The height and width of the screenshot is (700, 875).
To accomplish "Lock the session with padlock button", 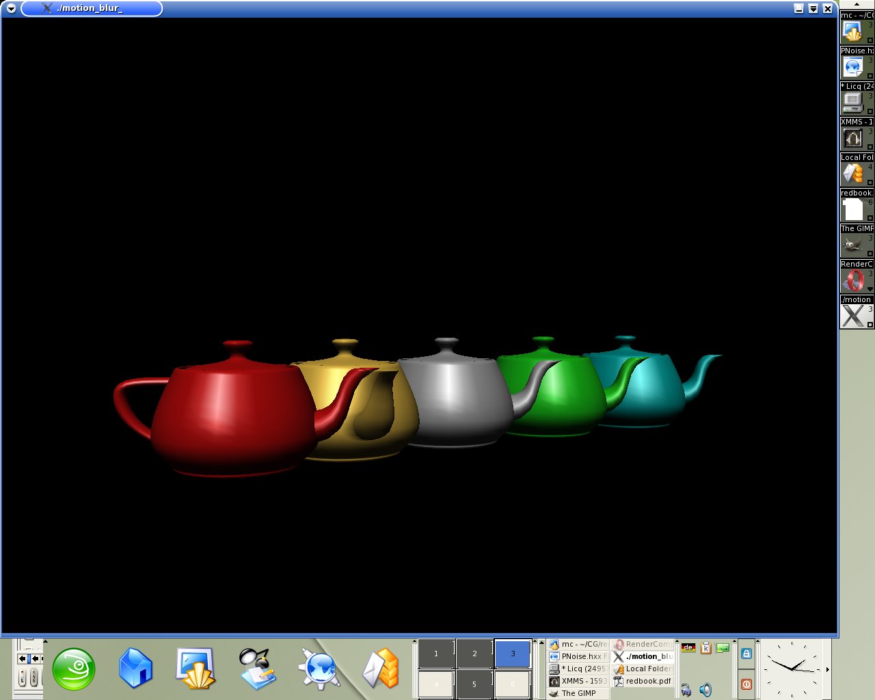I will 746,654.
